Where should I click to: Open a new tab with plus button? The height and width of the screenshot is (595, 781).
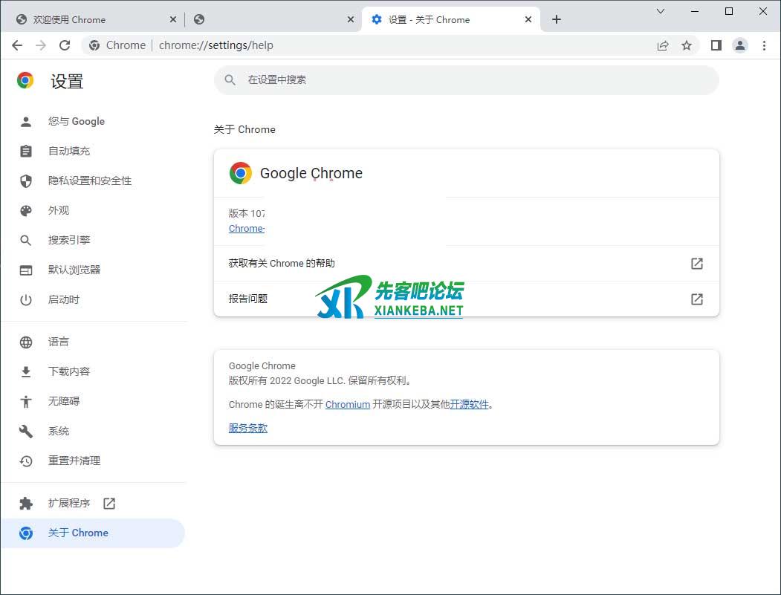point(557,19)
